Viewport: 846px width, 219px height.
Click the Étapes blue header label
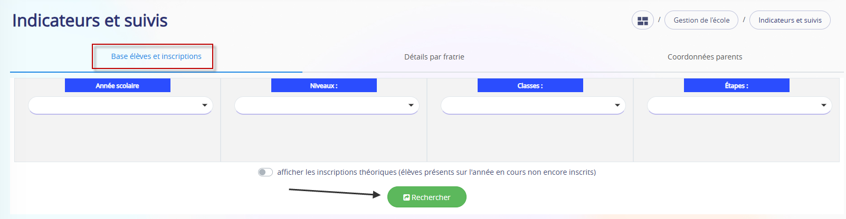737,85
